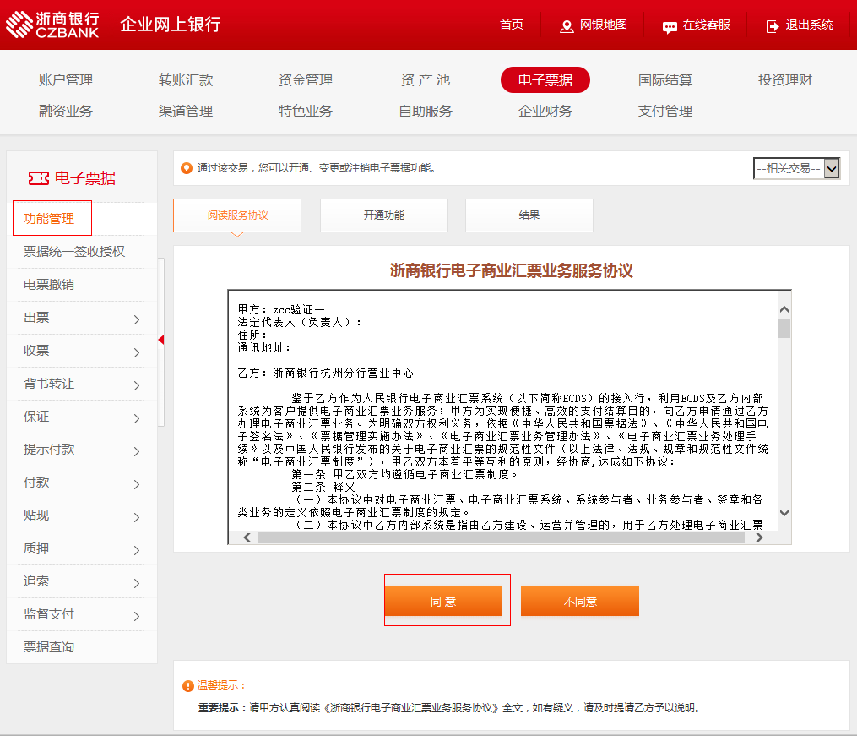This screenshot has height=736, width=857.
Task: Open 电票撤销 in the sidebar
Action: pos(49,284)
